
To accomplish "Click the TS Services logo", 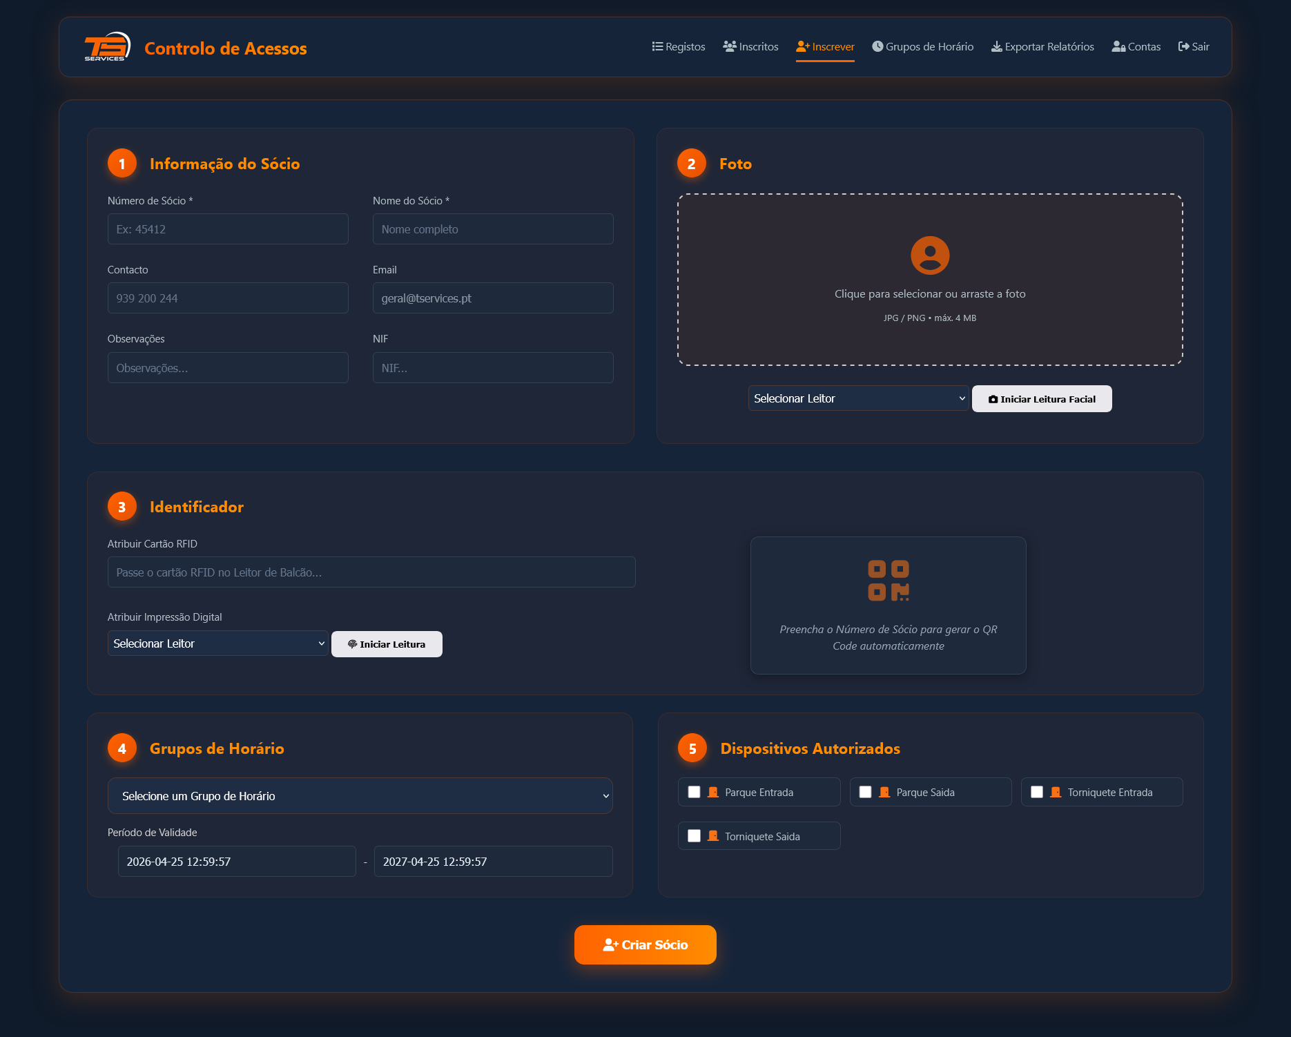I will 107,47.
